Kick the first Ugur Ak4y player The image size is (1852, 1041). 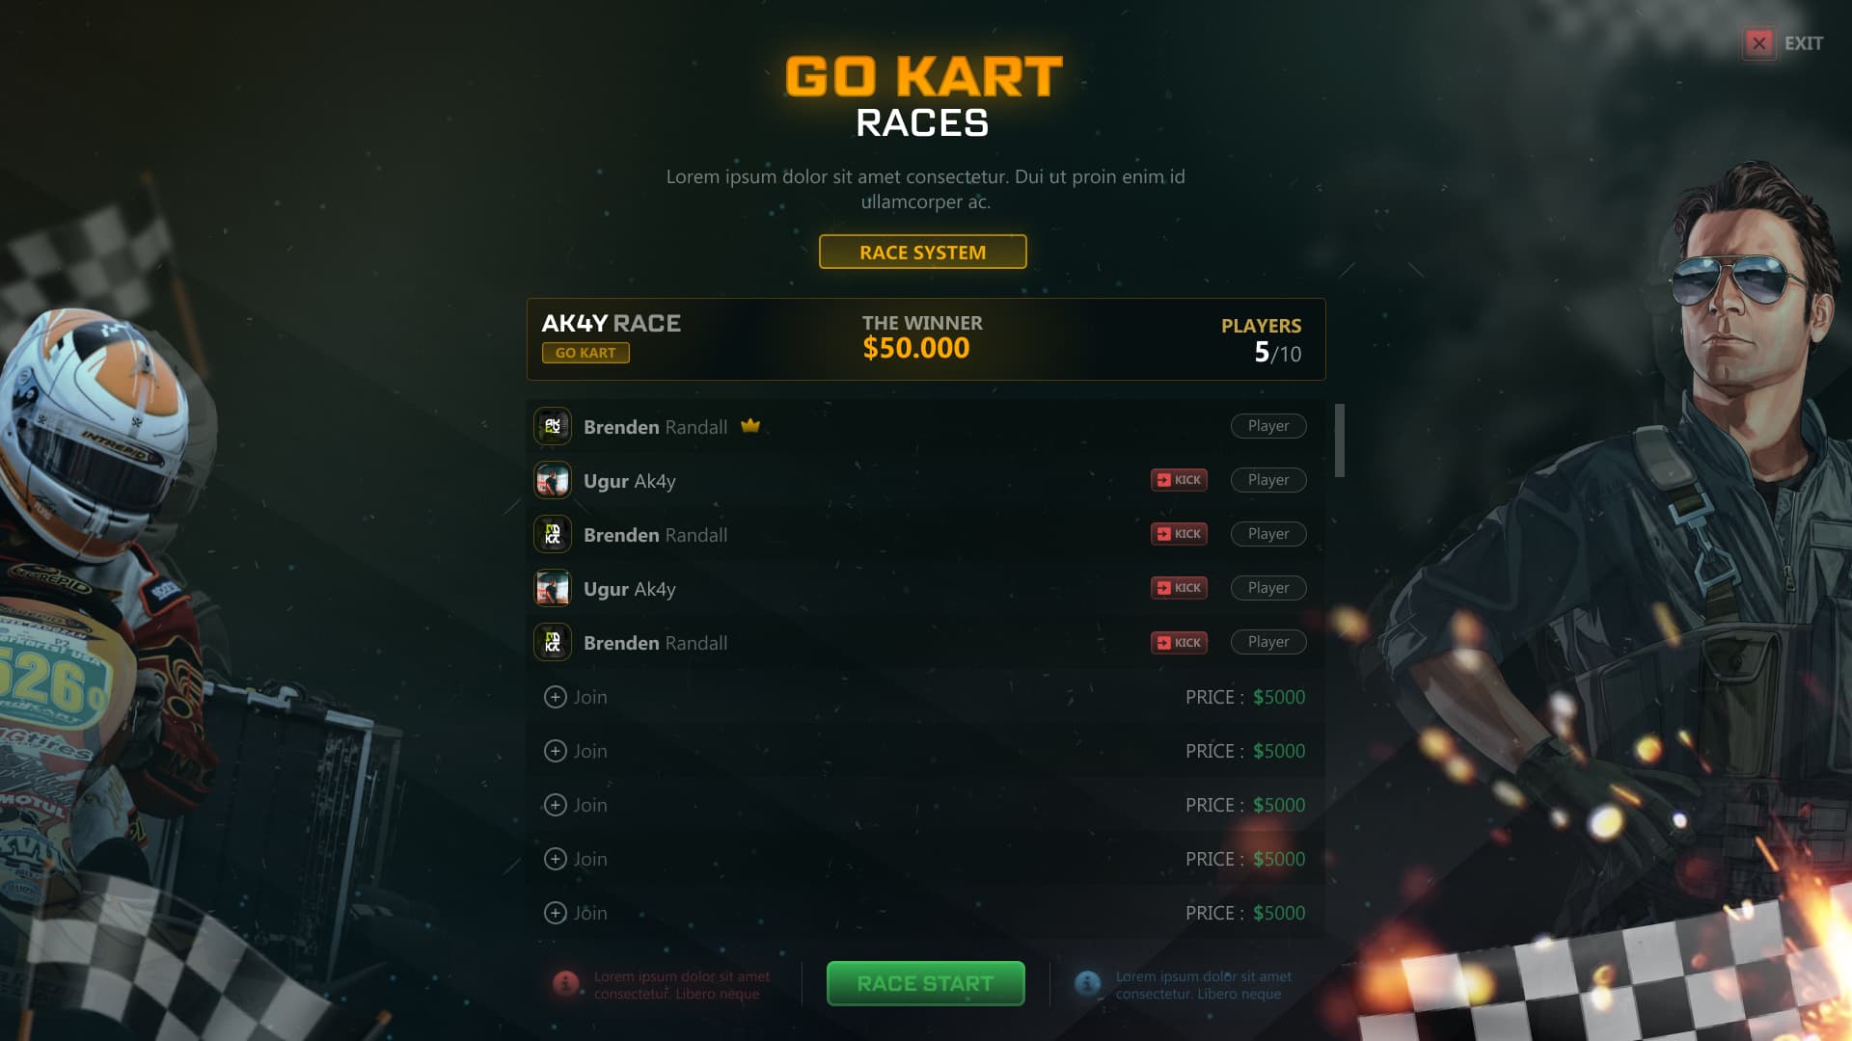(x=1179, y=480)
